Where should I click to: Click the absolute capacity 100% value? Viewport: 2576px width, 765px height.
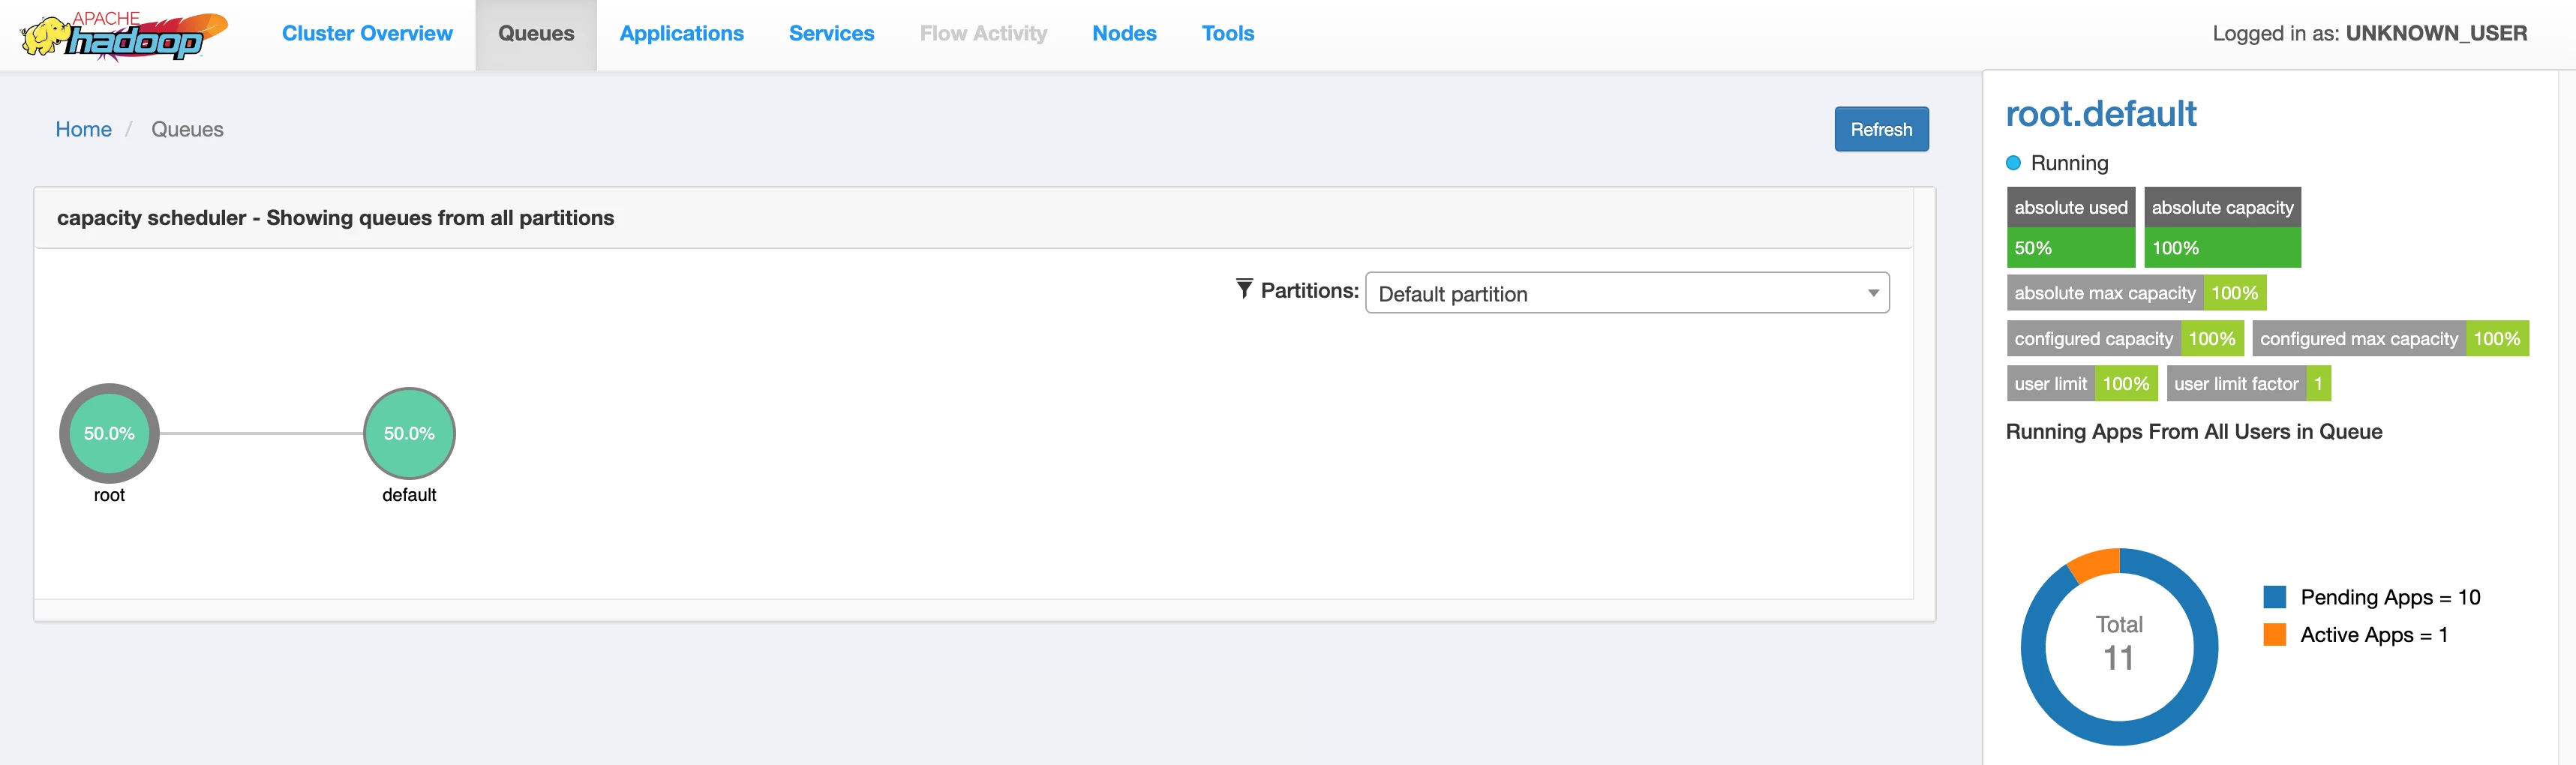tap(2222, 248)
